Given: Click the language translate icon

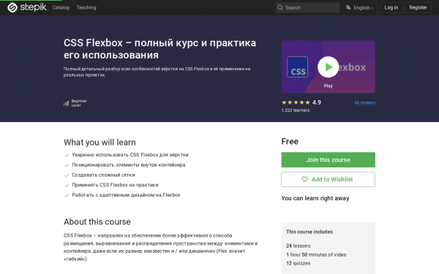Looking at the screenshot, I should [x=348, y=7].
